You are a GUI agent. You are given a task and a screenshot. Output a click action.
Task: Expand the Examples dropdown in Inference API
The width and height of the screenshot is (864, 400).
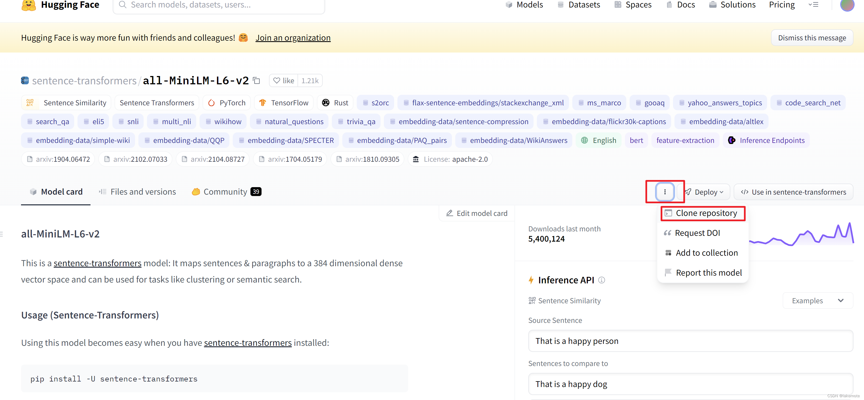pyautogui.click(x=817, y=300)
